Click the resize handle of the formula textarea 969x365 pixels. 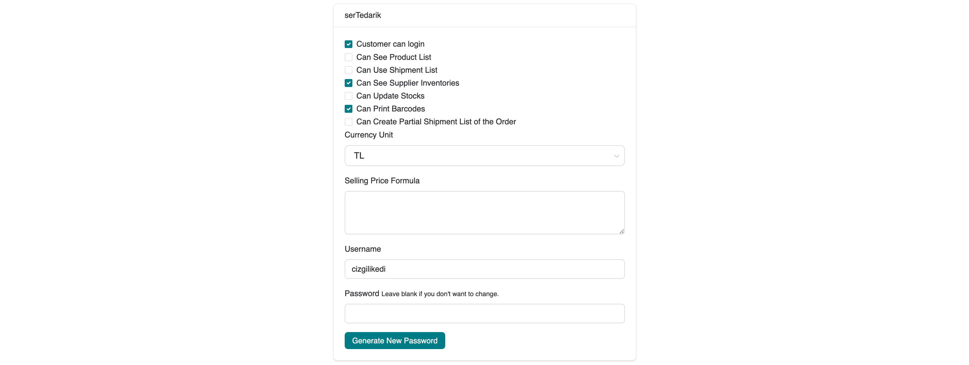click(622, 231)
